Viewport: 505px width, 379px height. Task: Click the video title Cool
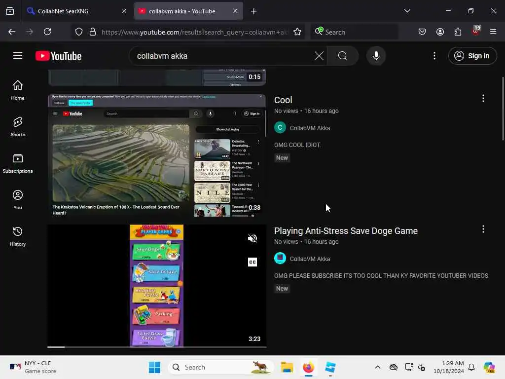click(x=283, y=100)
